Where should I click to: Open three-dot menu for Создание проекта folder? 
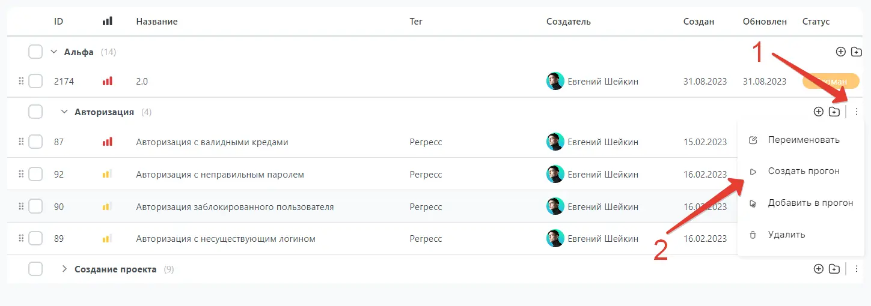(x=857, y=269)
